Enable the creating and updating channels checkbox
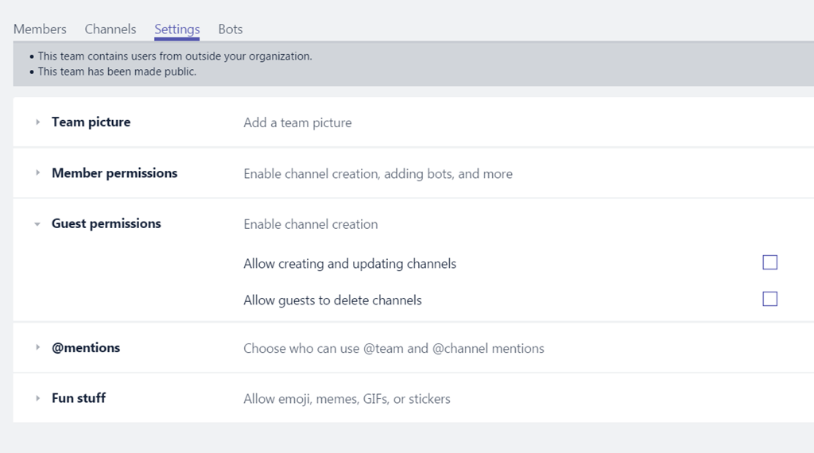The image size is (814, 453). [769, 263]
